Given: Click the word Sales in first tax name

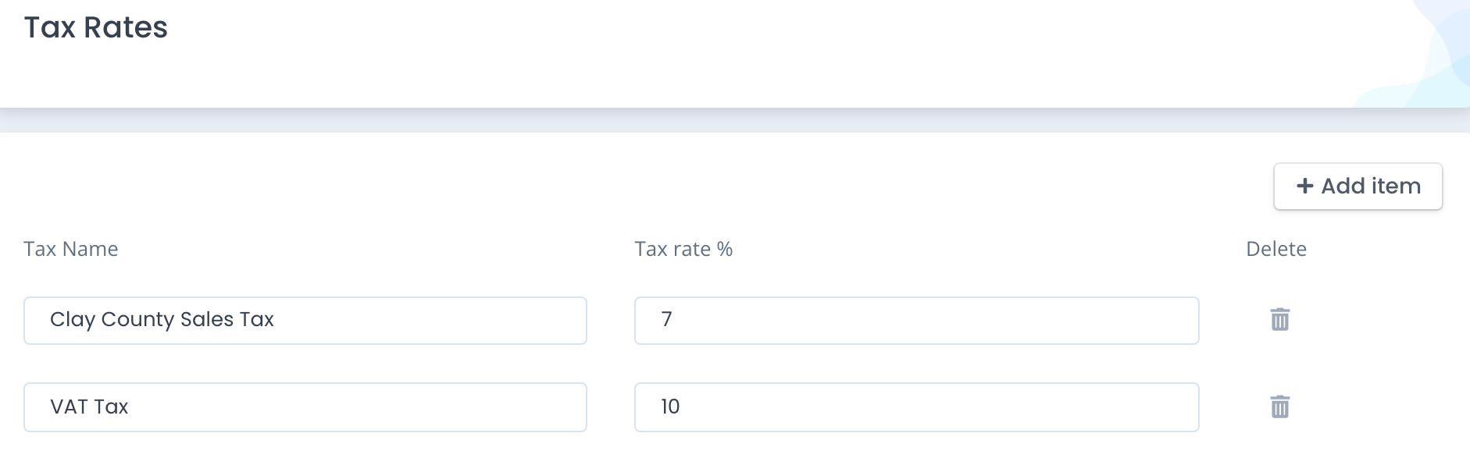Looking at the screenshot, I should [206, 319].
